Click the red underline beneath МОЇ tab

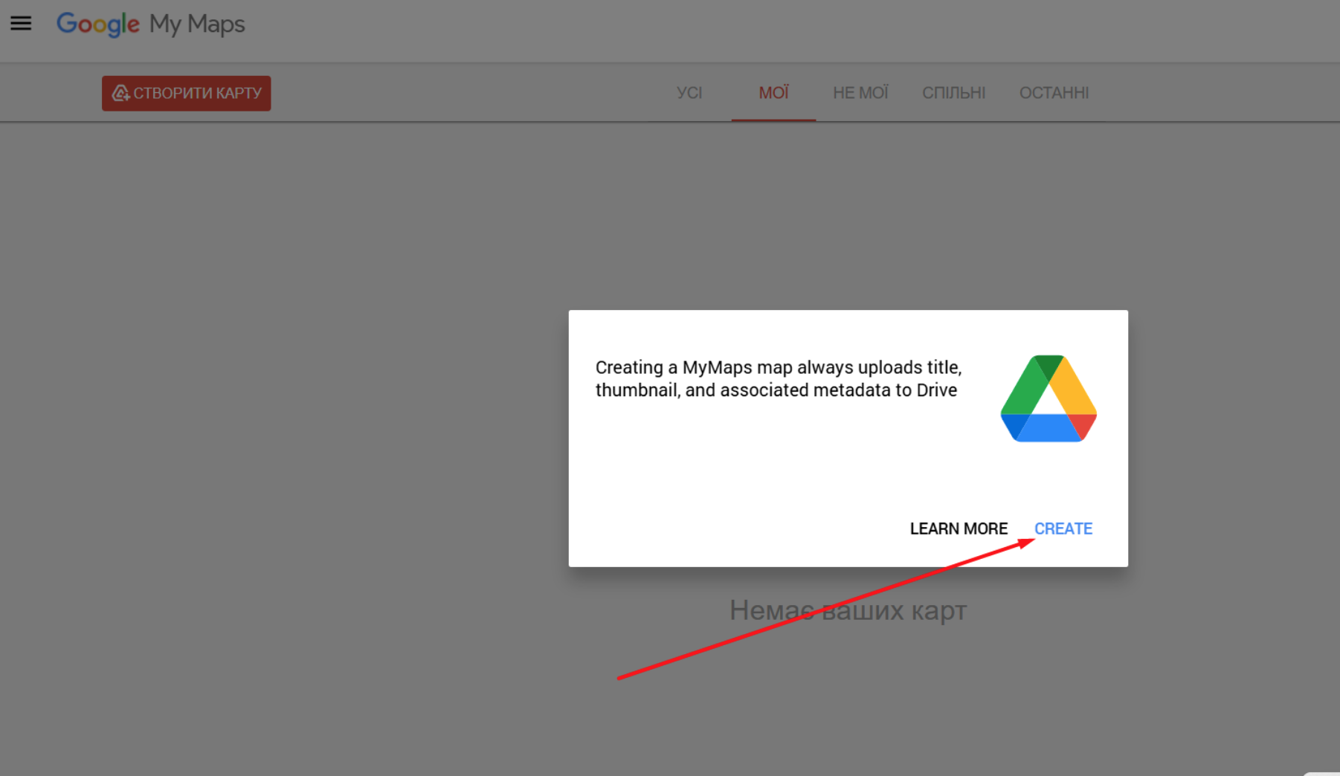(x=773, y=120)
